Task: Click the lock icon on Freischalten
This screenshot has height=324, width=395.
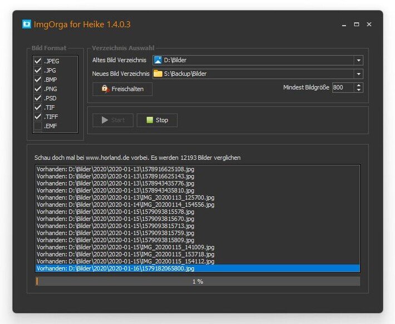Action: pos(105,89)
